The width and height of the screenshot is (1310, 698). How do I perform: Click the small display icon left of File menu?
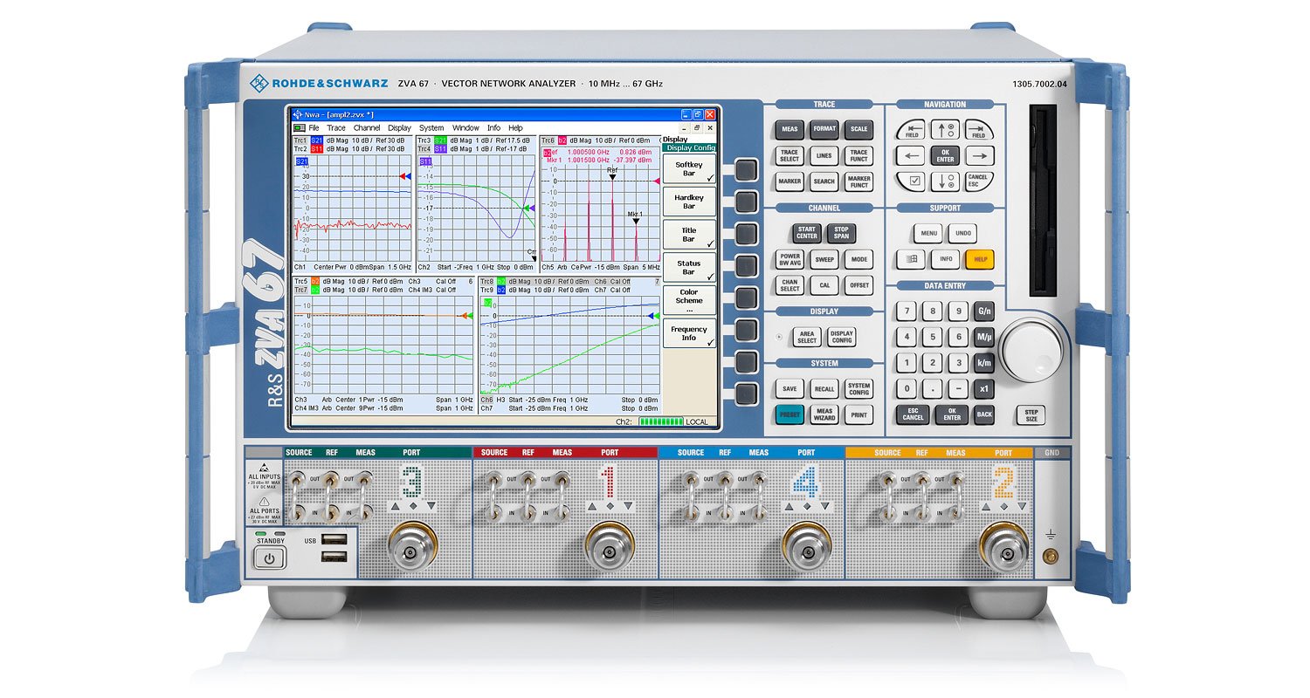[298, 127]
